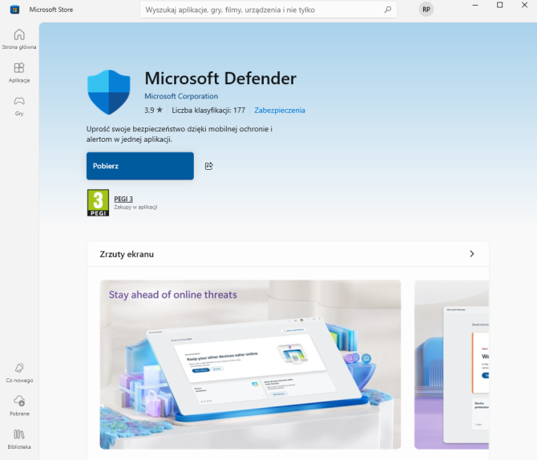Open the RP account avatar
This screenshot has width=537, height=460.
(x=426, y=10)
